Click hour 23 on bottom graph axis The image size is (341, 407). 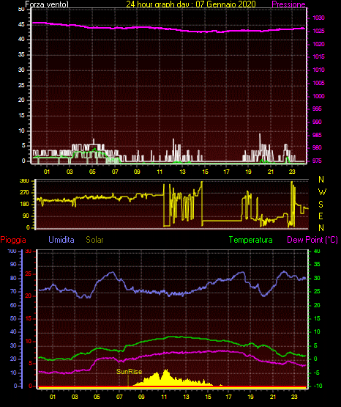(294, 397)
